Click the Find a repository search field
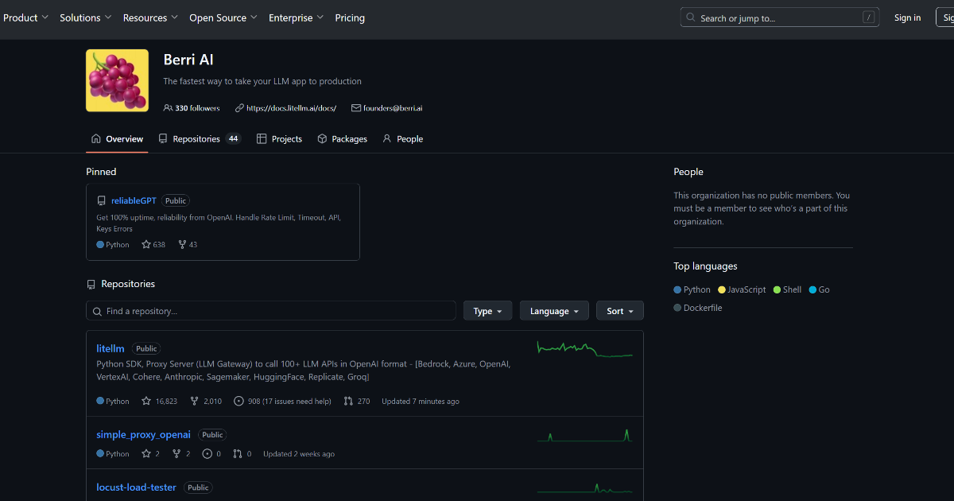Image resolution: width=954 pixels, height=501 pixels. (270, 310)
